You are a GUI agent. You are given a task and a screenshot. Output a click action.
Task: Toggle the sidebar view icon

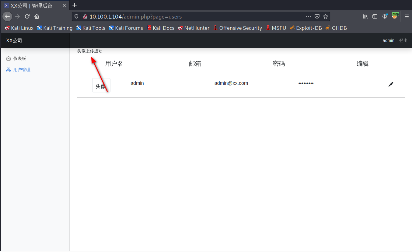pos(375,16)
